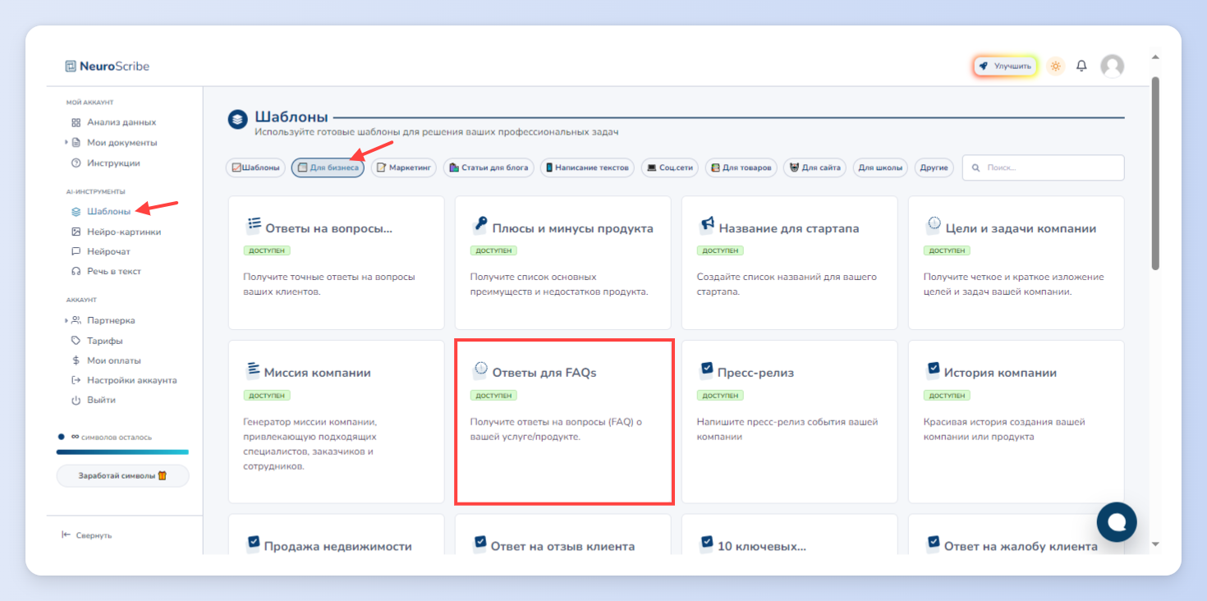
Task: Open Ответ на отзыв клиента template
Action: [x=562, y=534]
